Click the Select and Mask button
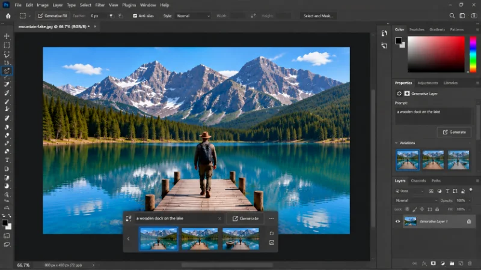This screenshot has height=270, width=481. tap(318, 16)
